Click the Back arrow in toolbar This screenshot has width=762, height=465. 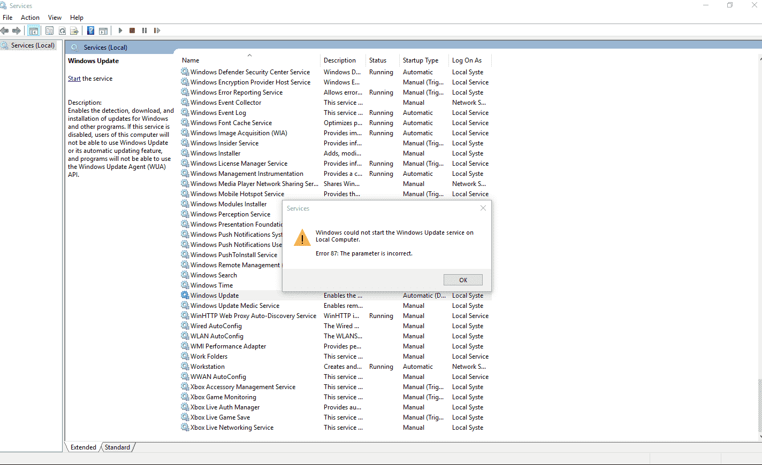[x=5, y=30]
